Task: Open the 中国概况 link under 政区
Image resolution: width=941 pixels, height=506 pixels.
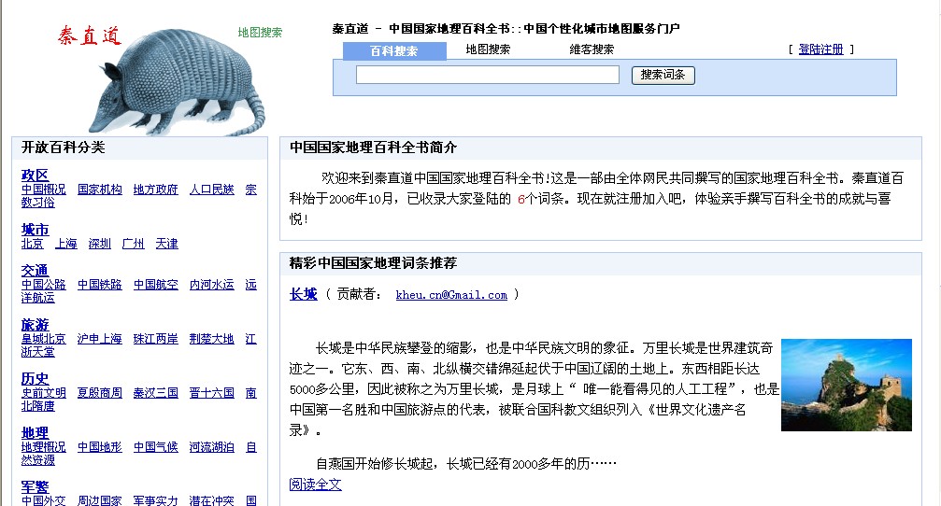Action: pyautogui.click(x=44, y=190)
